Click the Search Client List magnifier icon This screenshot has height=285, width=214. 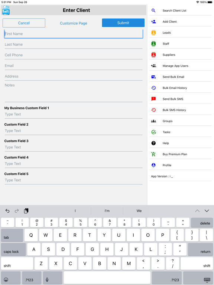point(153,10)
